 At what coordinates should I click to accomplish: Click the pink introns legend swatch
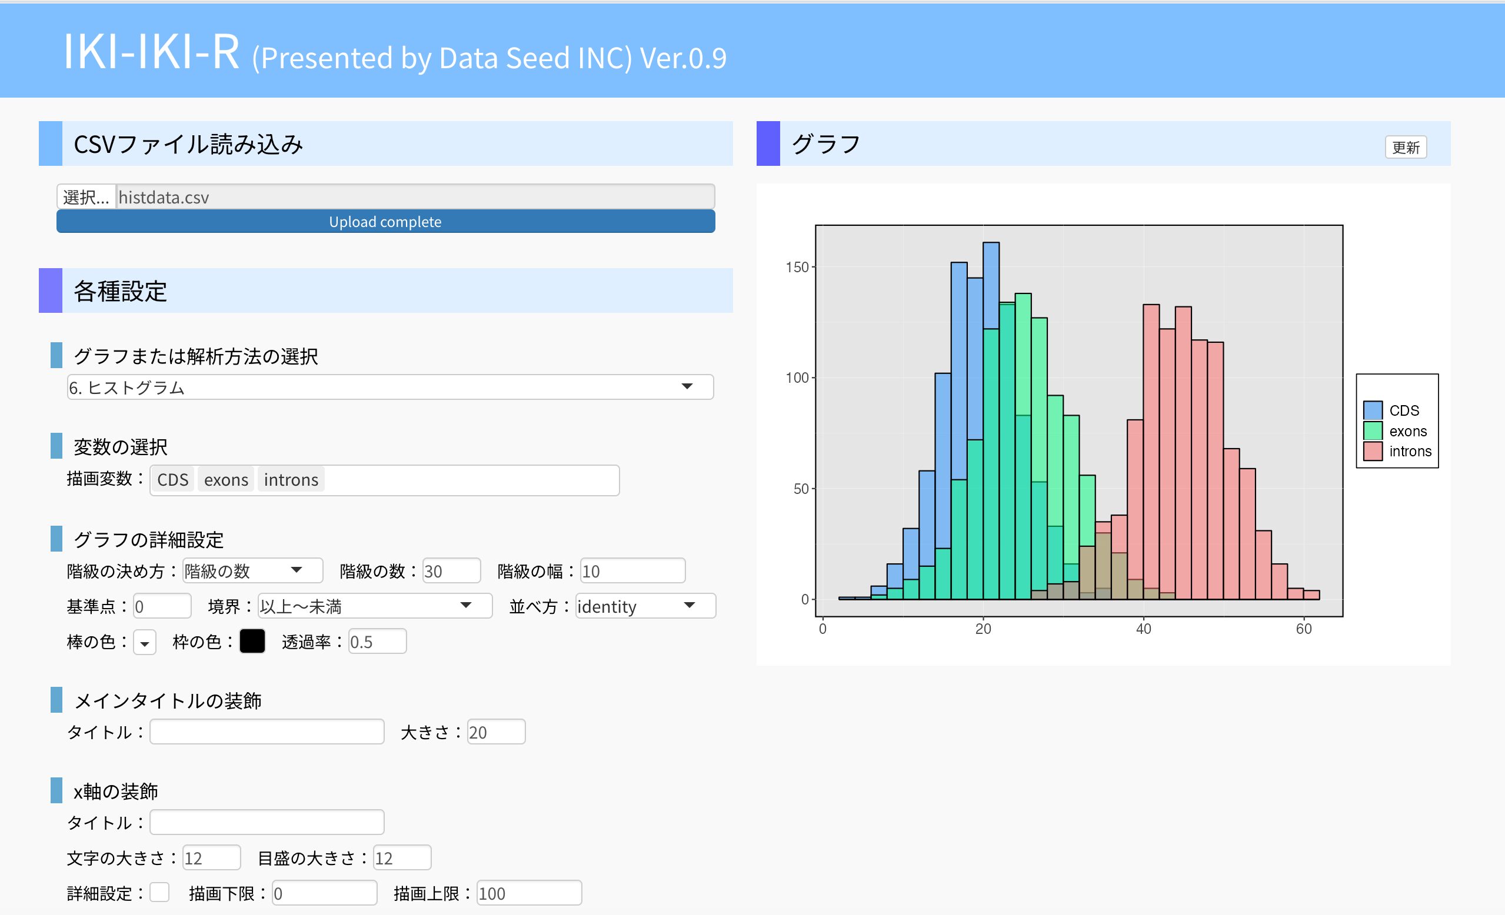(x=1373, y=451)
